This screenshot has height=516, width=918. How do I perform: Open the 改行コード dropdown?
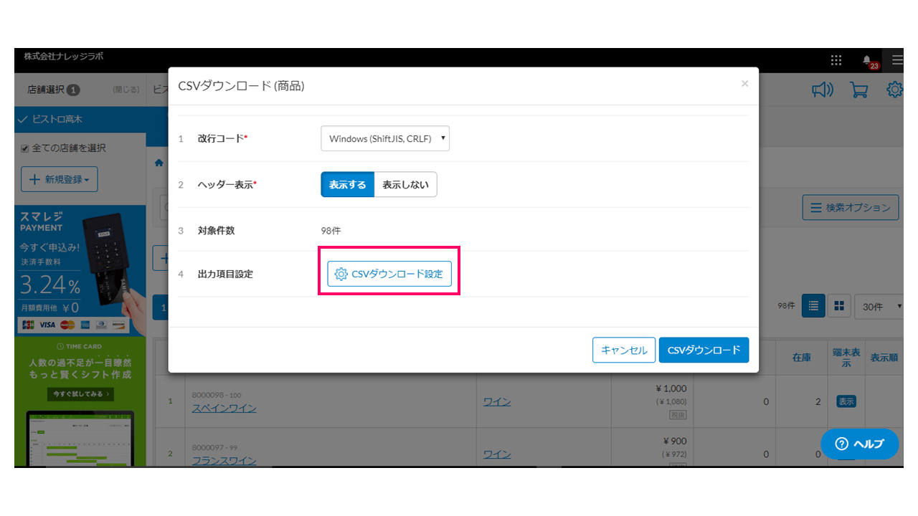[x=385, y=139]
